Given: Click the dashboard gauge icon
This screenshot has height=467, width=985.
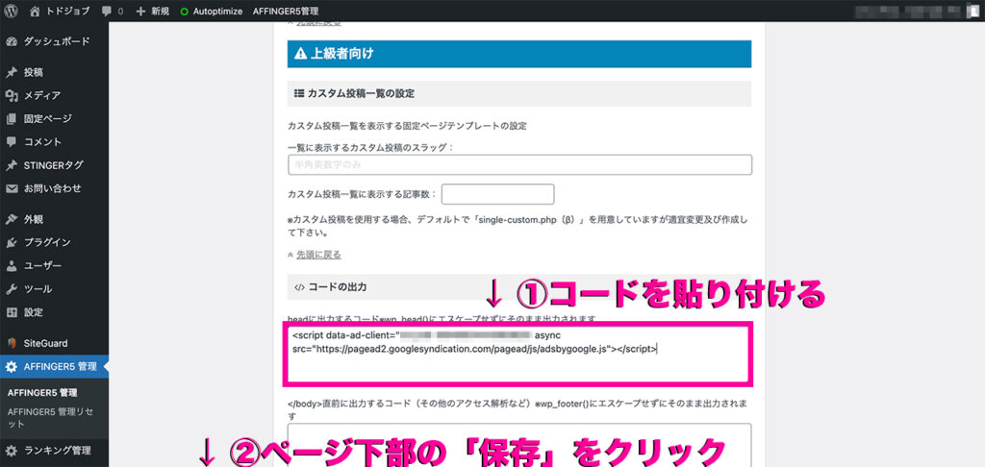Looking at the screenshot, I should 12,41.
